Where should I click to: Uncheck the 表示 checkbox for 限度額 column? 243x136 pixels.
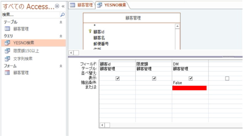click(154, 79)
